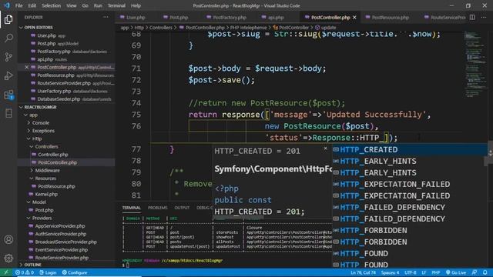Open the Edit menu
Image resolution: width=493 pixels, height=277 pixels.
pyautogui.click(x=32, y=5)
